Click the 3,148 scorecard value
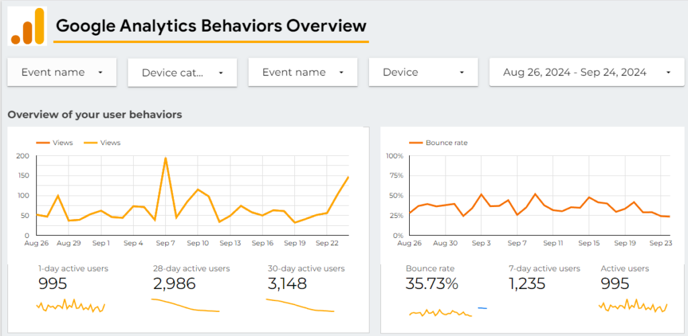688x336 pixels. coord(287,284)
